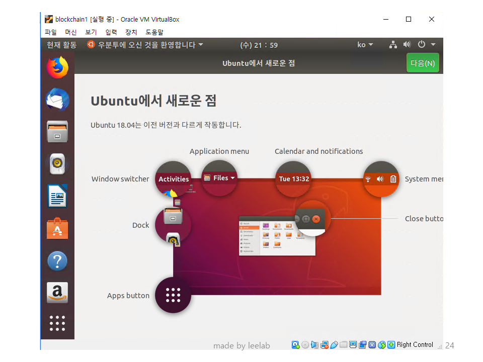
Task: Click VirtualBox shared folders status icon
Action: point(344,345)
